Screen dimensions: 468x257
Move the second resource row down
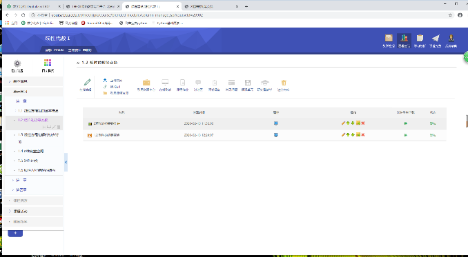tap(353, 134)
